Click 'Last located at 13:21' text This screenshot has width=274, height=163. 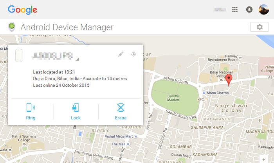coord(54,72)
